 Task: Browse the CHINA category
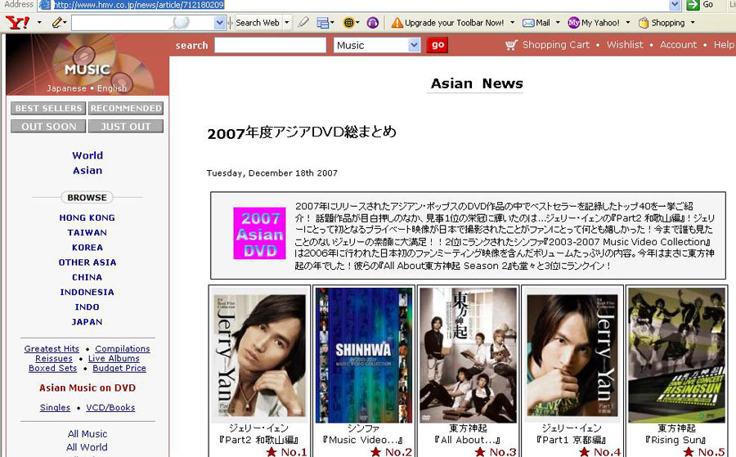tap(87, 277)
